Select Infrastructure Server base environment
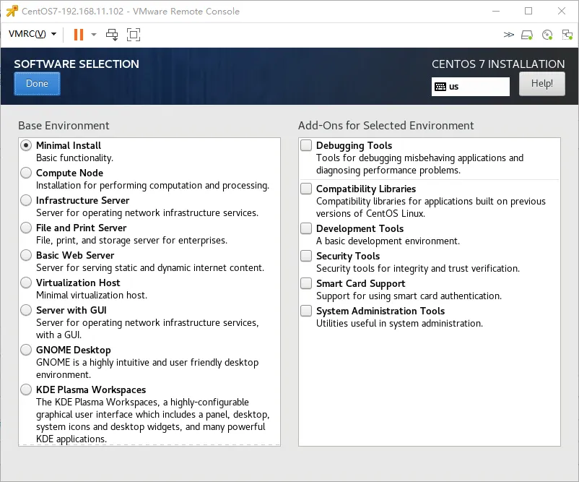Screen dimensions: 579x482 [26, 201]
